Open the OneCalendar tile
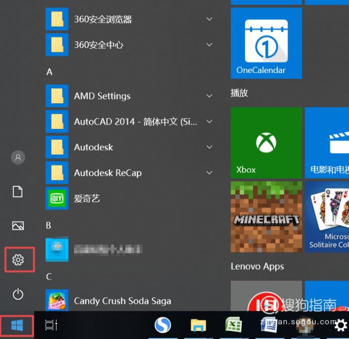Image resolution: width=349 pixels, height=339 pixels. click(266, 43)
